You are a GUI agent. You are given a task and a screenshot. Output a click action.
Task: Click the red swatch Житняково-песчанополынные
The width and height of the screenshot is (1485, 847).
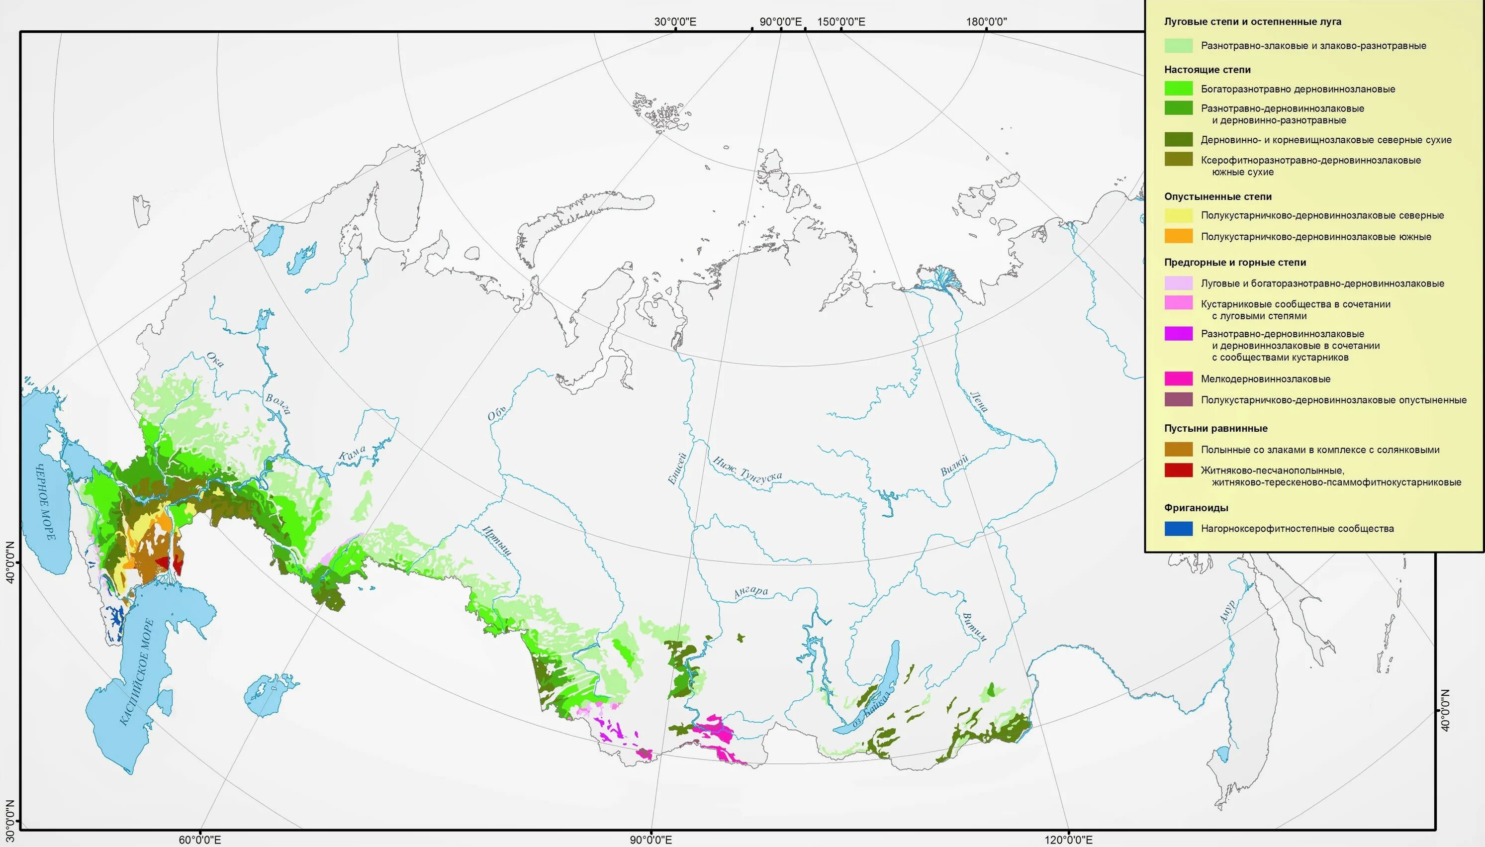click(1179, 470)
